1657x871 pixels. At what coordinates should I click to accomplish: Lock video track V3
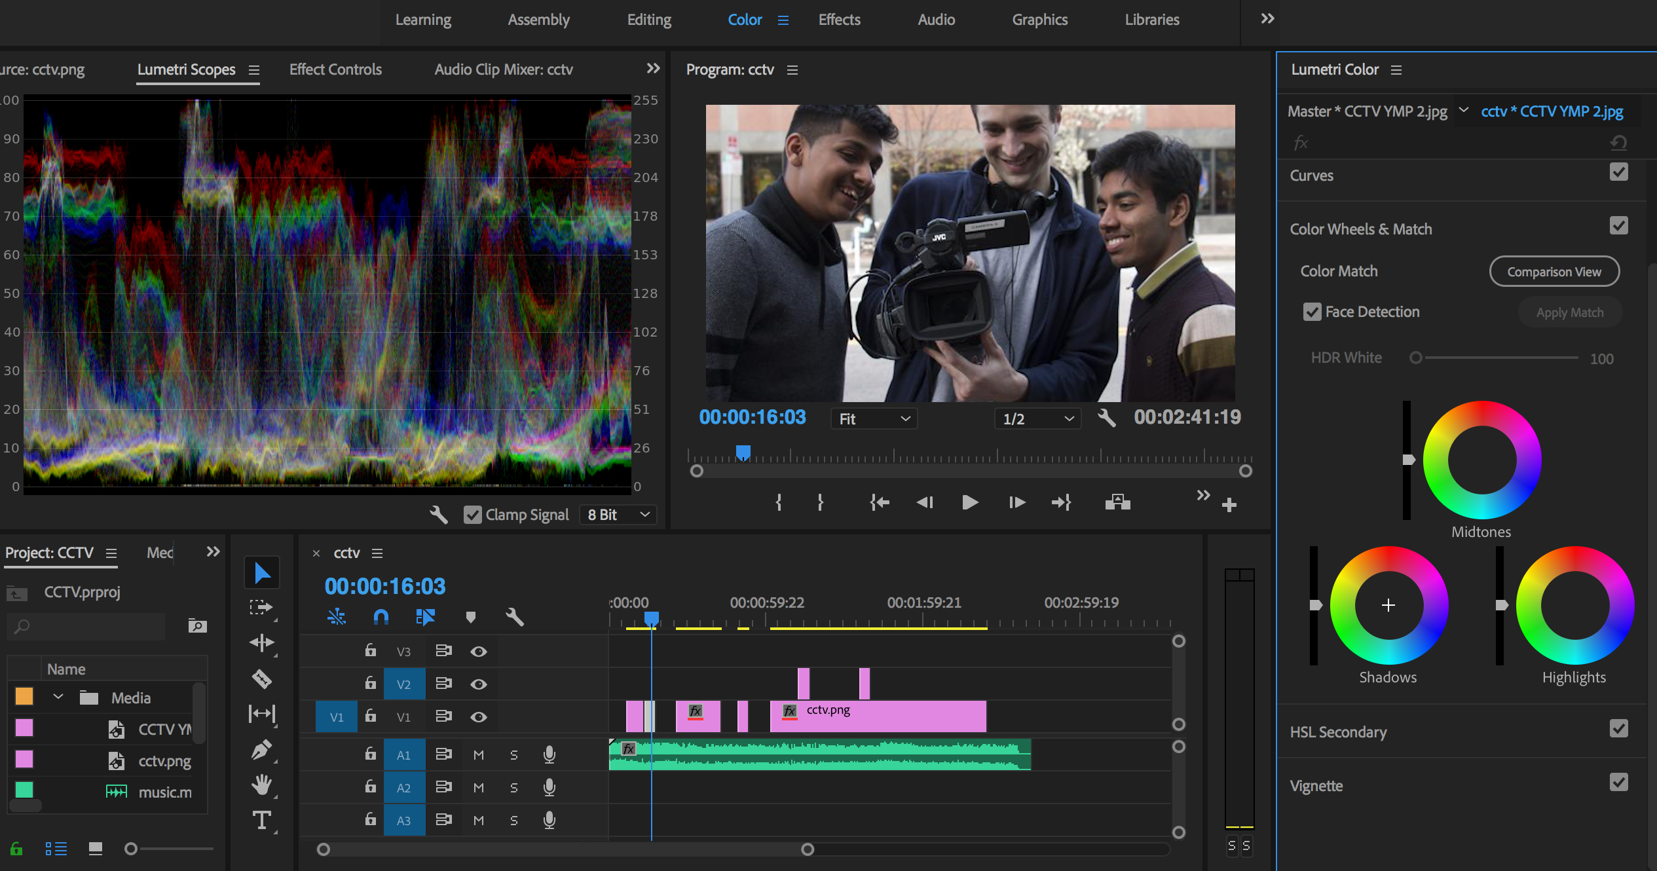click(370, 650)
